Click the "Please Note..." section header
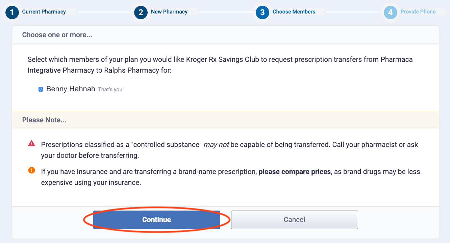 coord(44,120)
